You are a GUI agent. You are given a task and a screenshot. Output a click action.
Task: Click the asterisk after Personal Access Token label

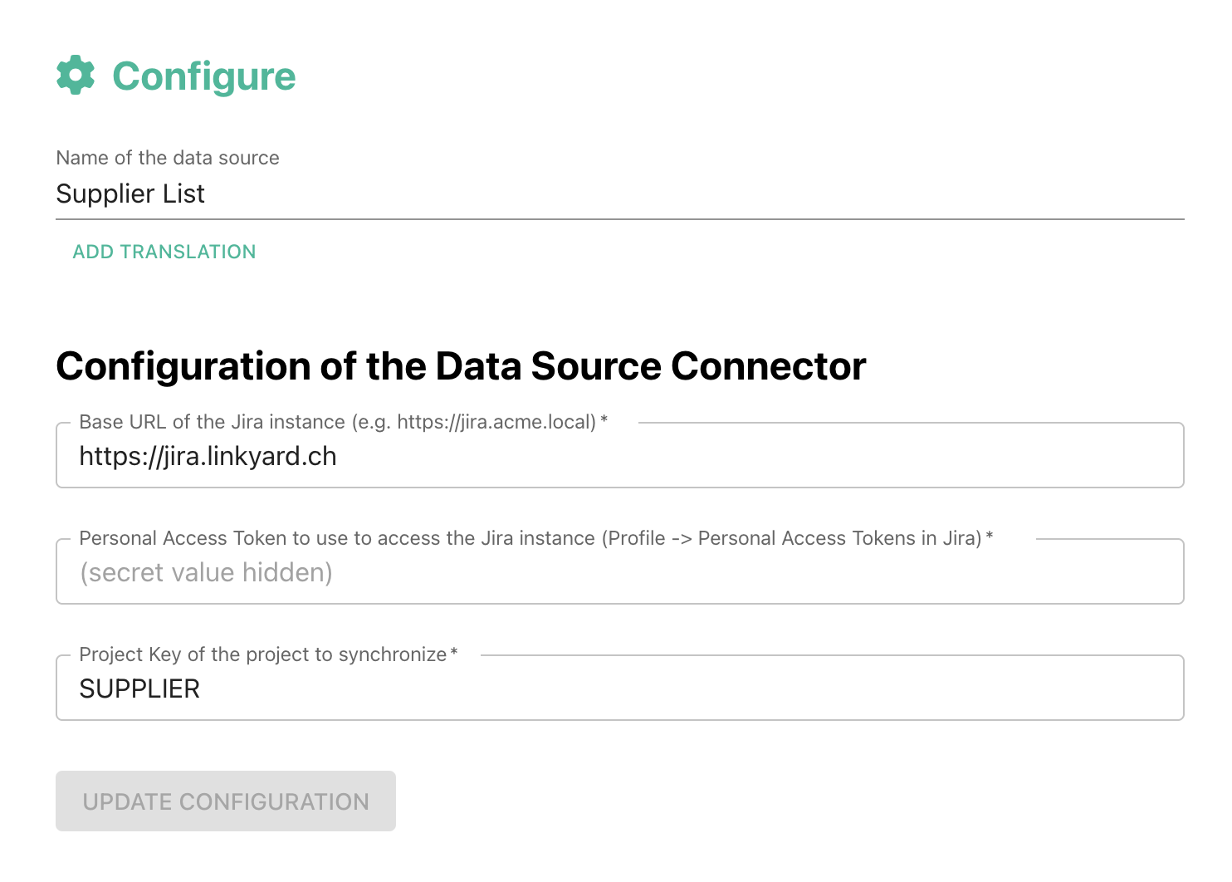pyautogui.click(x=990, y=537)
